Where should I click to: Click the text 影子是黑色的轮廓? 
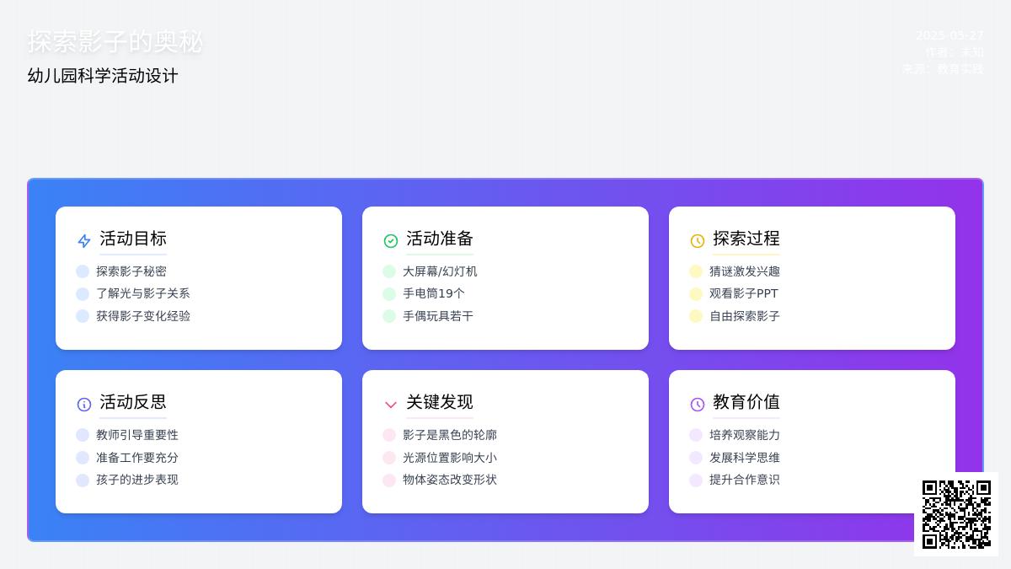point(450,435)
